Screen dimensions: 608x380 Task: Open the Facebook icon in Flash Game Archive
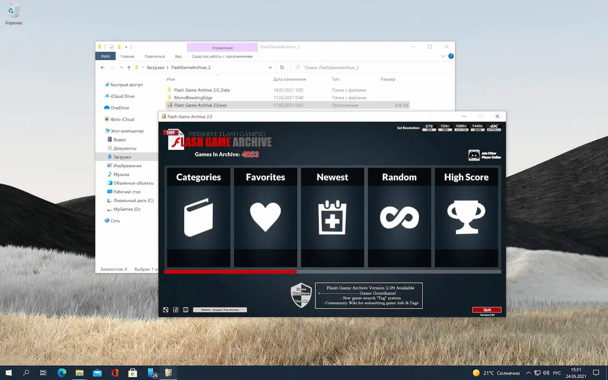[x=176, y=310]
